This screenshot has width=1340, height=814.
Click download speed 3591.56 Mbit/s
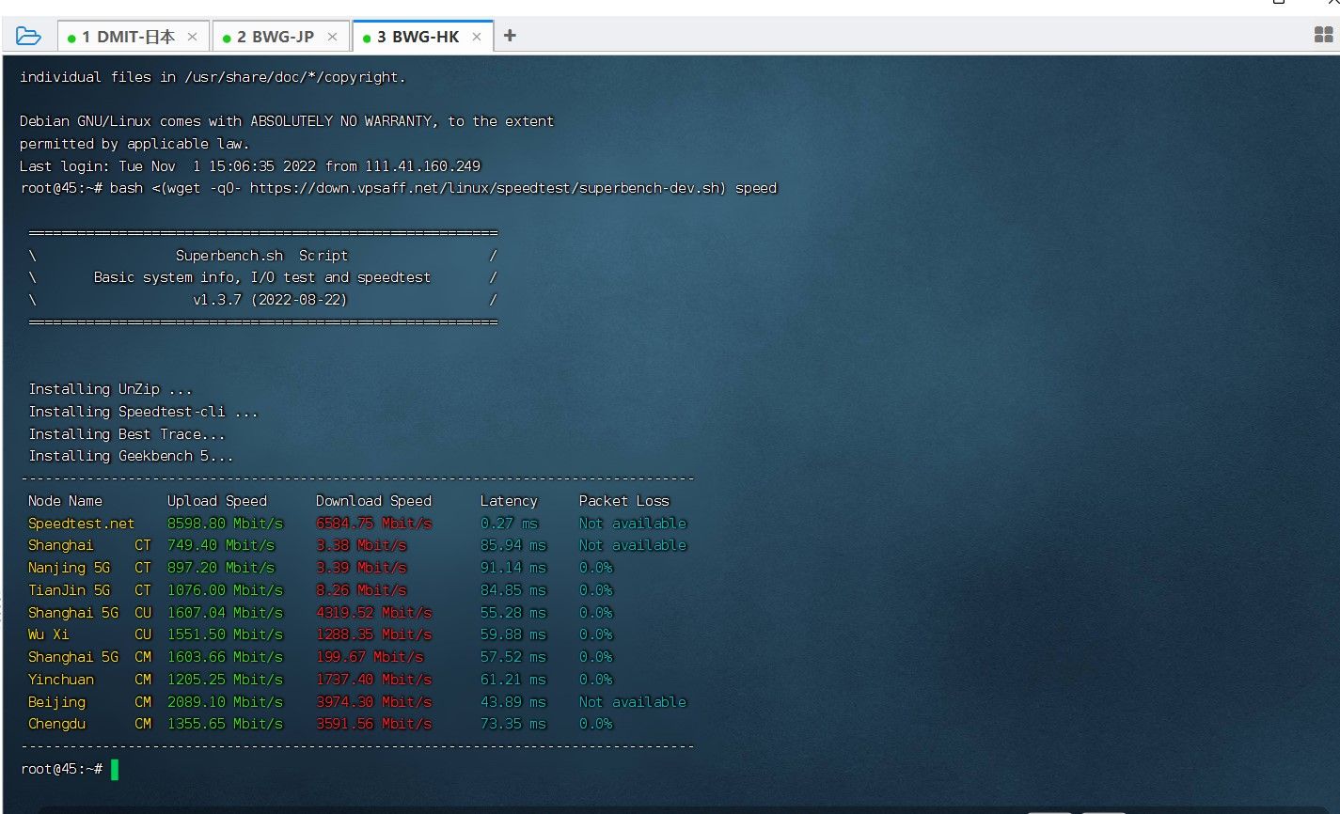pos(373,724)
